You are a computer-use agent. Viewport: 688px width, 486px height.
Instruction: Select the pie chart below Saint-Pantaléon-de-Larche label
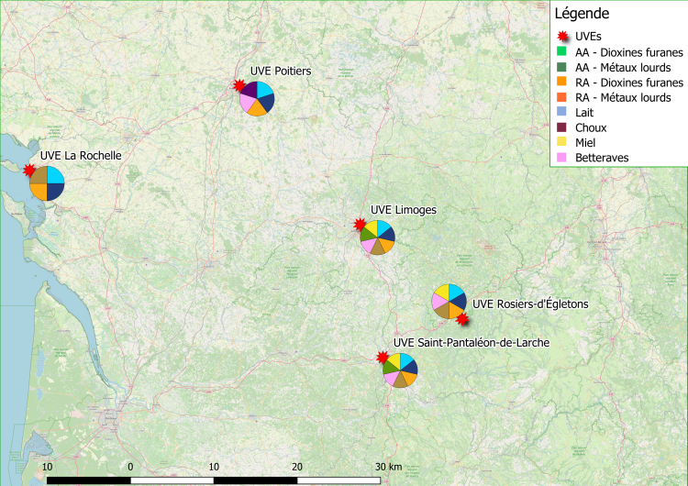[x=401, y=370]
